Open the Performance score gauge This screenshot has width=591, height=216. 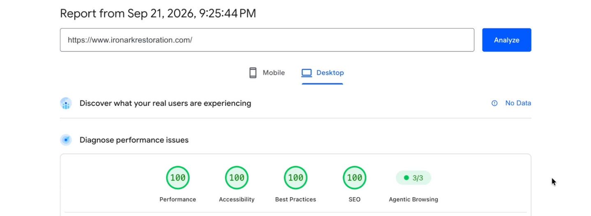178,177
